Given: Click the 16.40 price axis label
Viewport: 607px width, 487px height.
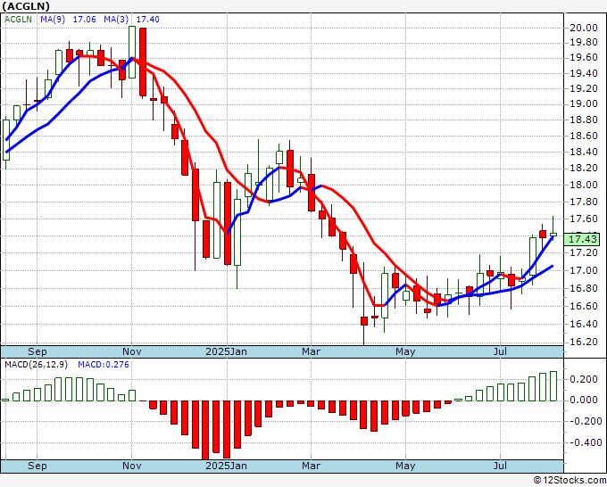Looking at the screenshot, I should point(584,324).
